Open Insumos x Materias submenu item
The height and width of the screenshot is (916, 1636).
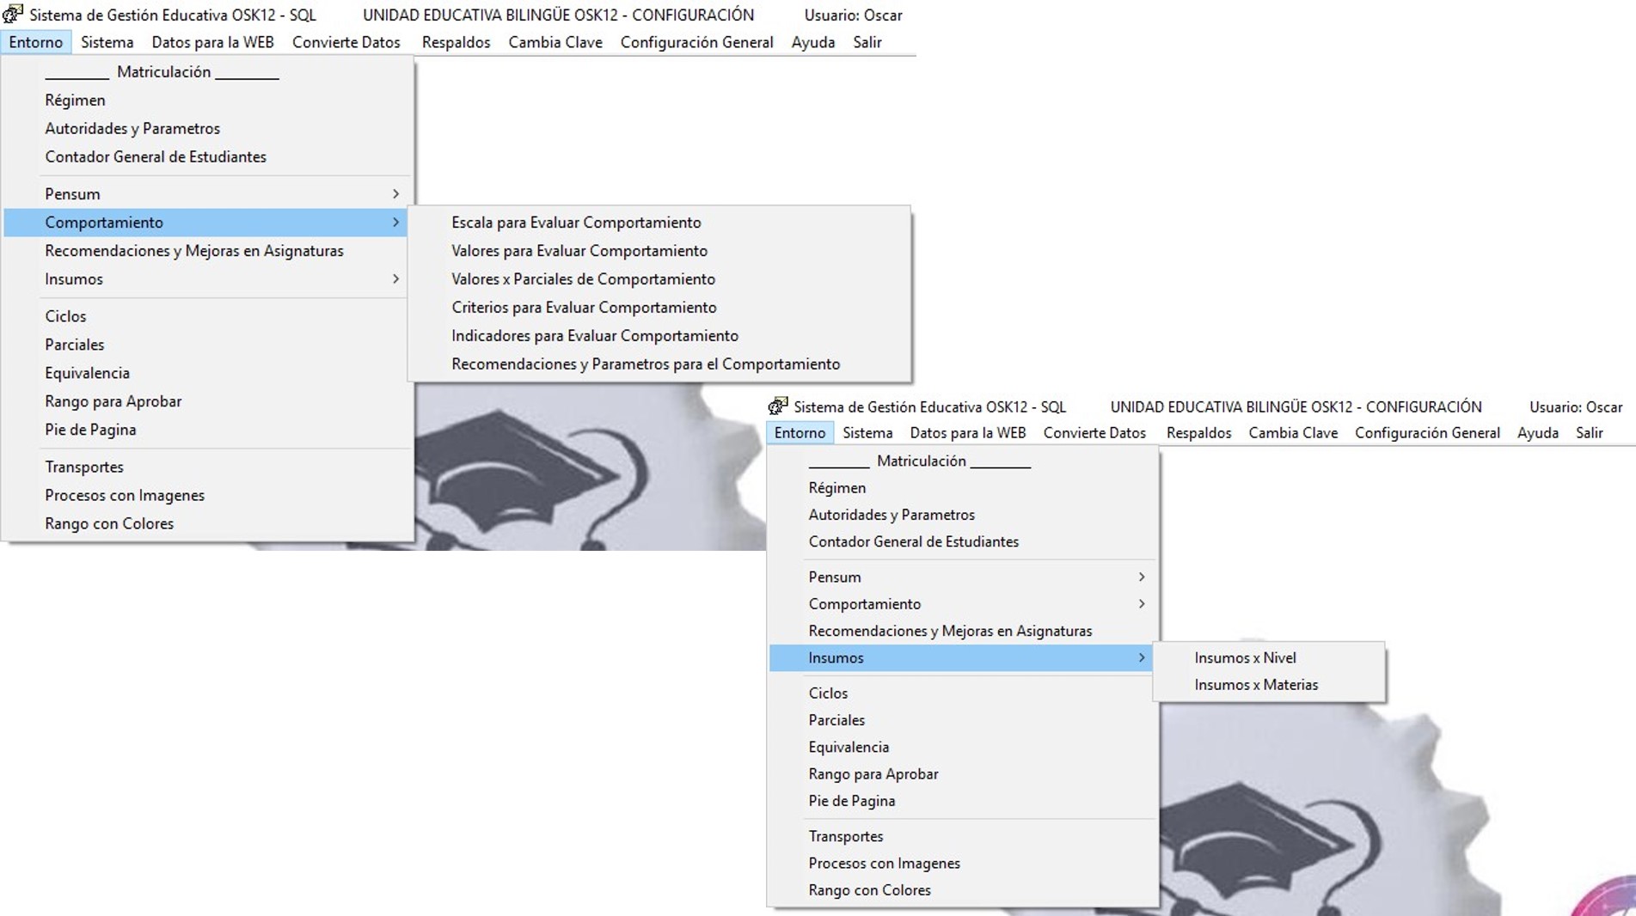(1256, 685)
